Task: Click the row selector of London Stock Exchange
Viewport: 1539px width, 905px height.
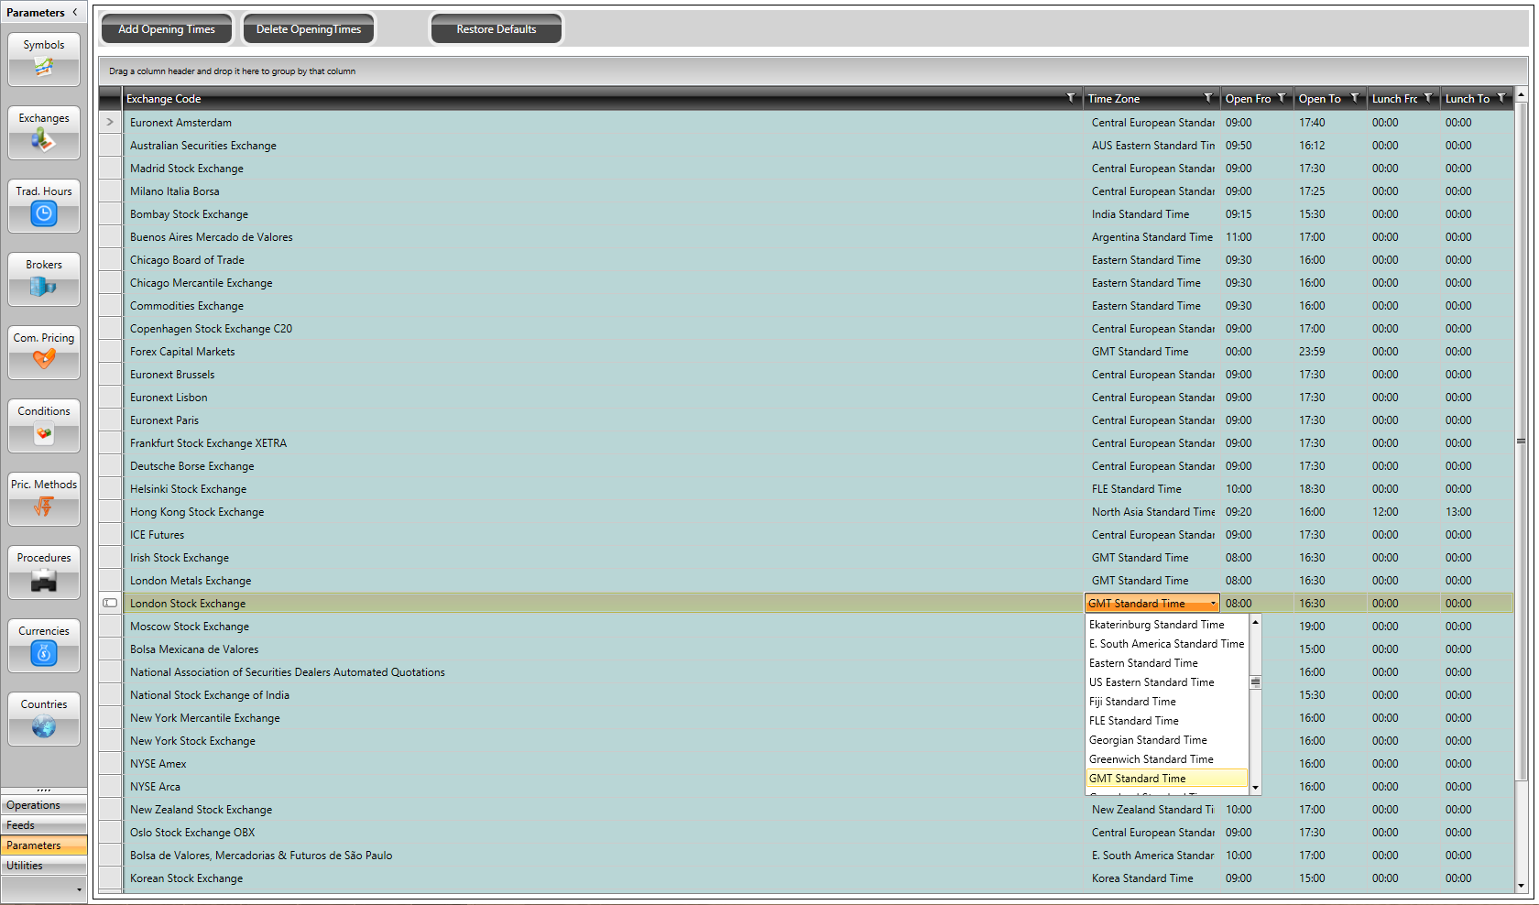Action: (110, 604)
